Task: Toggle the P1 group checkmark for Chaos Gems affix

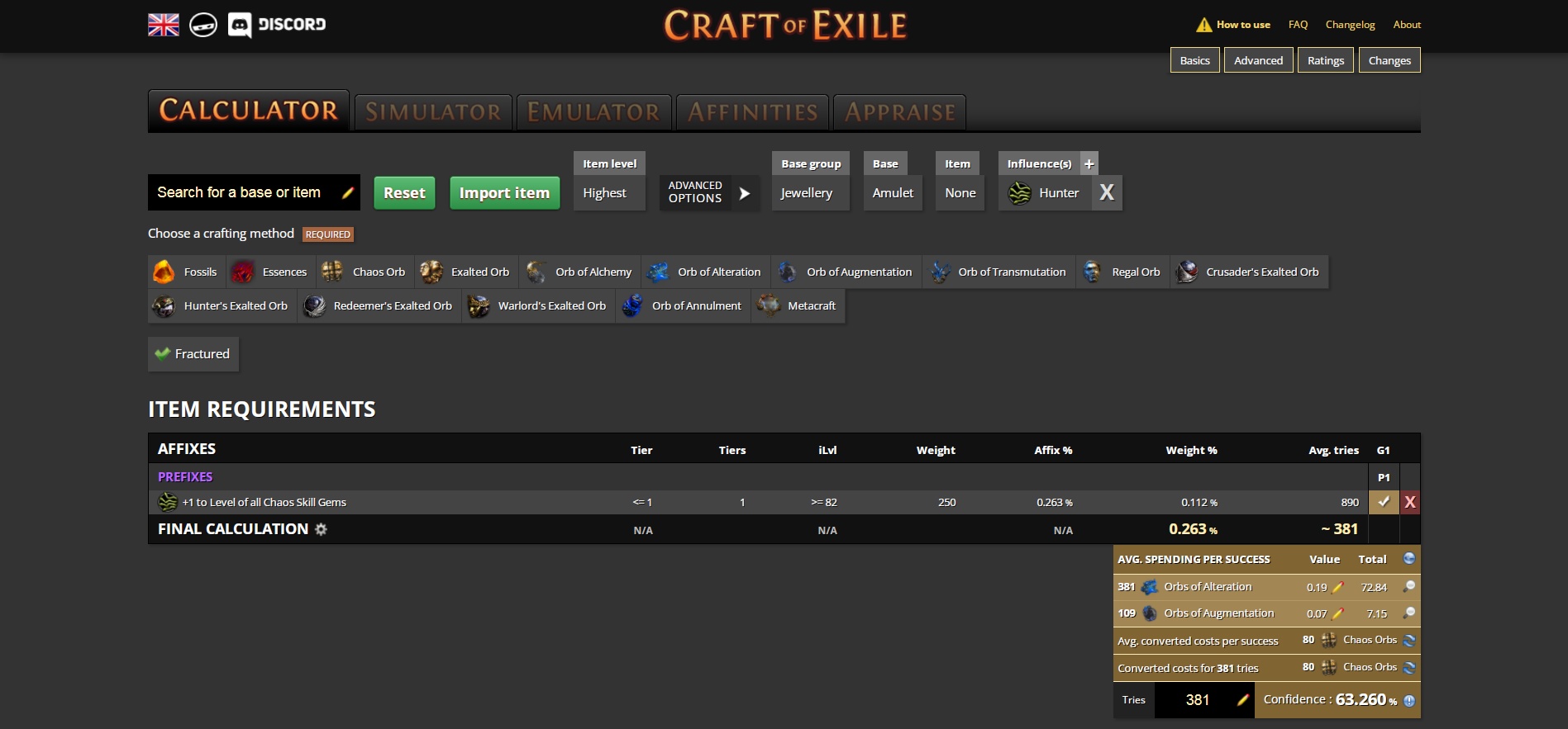Action: (1384, 502)
